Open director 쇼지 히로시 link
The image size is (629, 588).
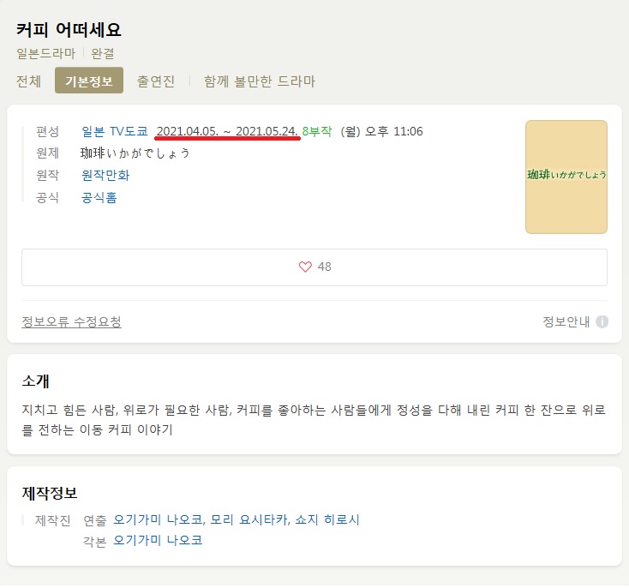coord(327,519)
